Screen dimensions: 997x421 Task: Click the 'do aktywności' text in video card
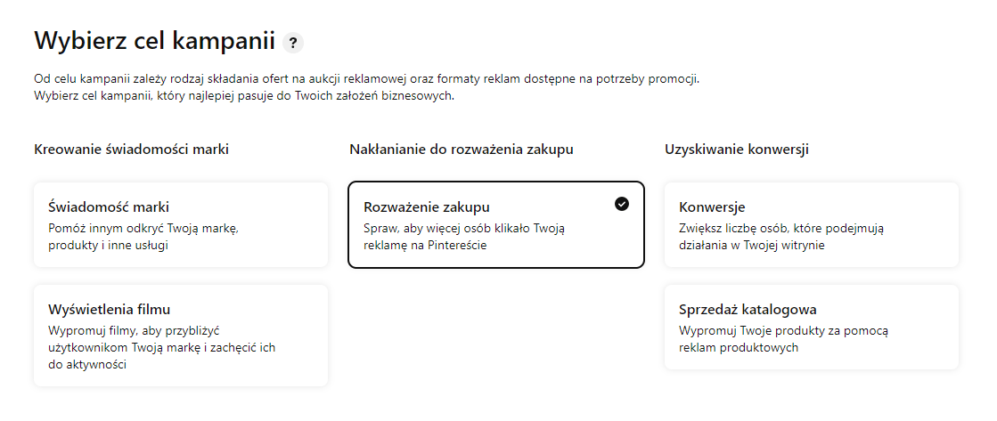click(86, 365)
